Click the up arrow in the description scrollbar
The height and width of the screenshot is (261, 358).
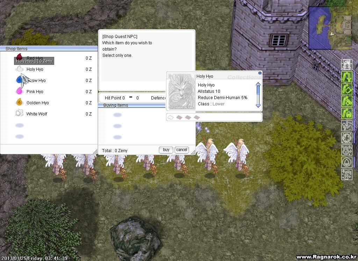(x=258, y=84)
